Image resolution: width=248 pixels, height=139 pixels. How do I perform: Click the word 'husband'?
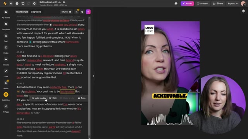60,64
